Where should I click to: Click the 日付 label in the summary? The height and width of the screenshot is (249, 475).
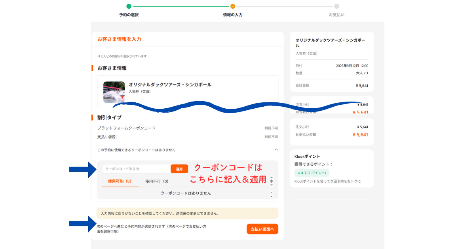pyautogui.click(x=299, y=66)
